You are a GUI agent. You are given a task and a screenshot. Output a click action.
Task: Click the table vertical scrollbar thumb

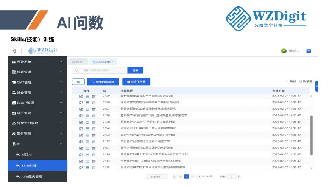point(312,135)
